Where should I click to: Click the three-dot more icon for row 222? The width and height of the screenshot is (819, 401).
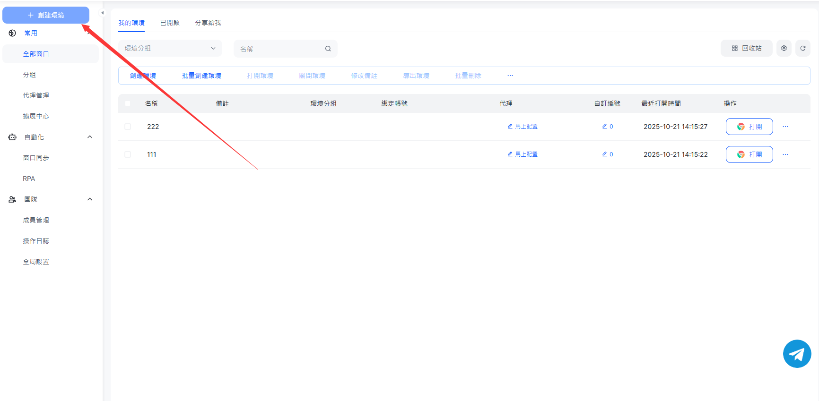coord(785,127)
